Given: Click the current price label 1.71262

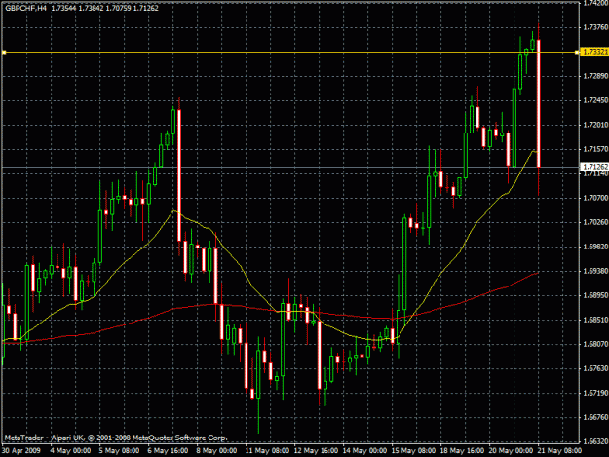Looking at the screenshot, I should pyautogui.click(x=594, y=167).
